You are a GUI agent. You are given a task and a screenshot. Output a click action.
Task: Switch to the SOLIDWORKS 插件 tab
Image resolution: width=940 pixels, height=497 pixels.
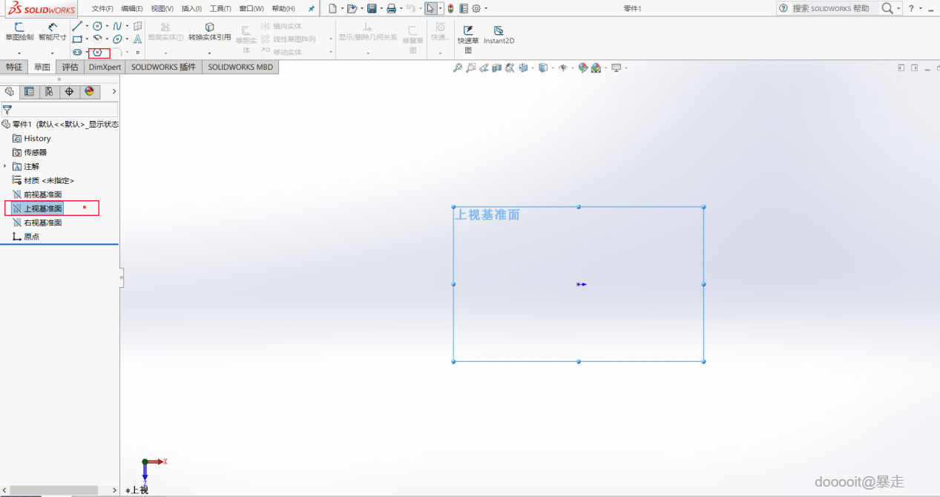pyautogui.click(x=164, y=67)
